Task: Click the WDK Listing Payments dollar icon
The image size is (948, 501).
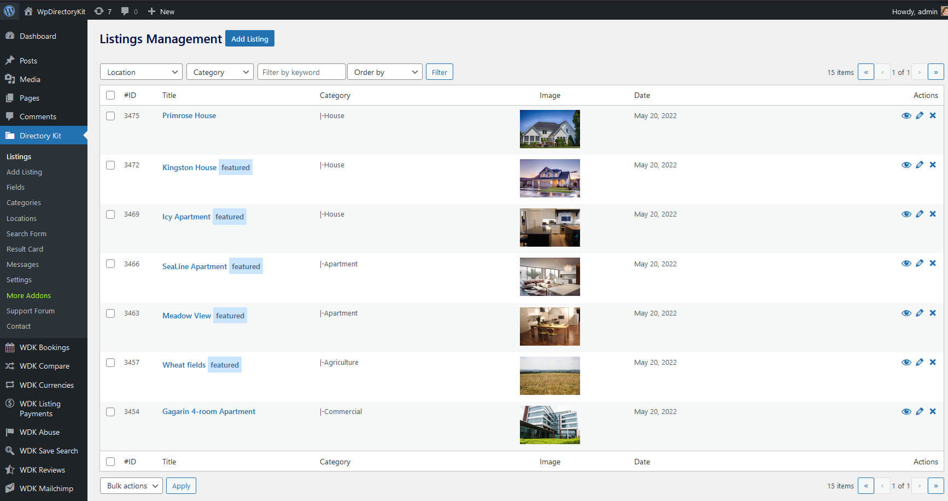Action: coord(10,404)
